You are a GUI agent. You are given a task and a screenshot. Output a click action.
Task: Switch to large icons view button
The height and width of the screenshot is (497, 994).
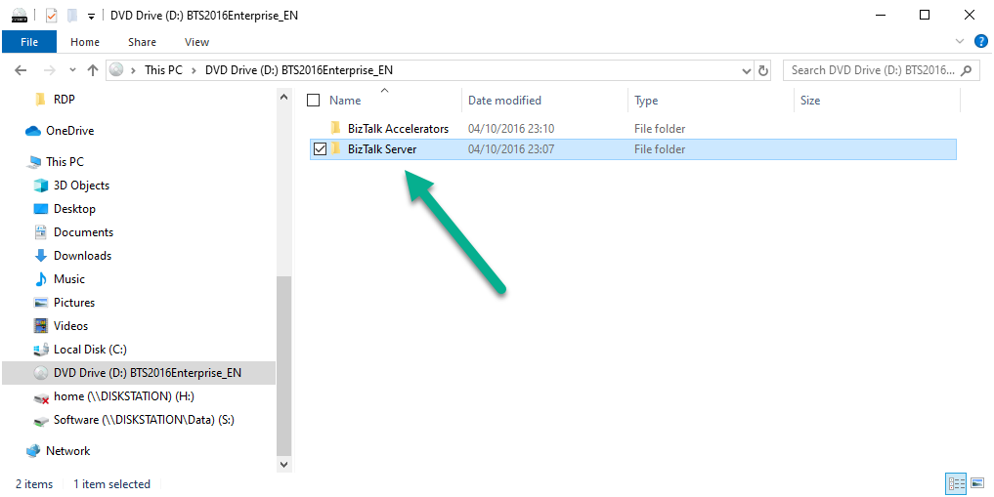976,483
